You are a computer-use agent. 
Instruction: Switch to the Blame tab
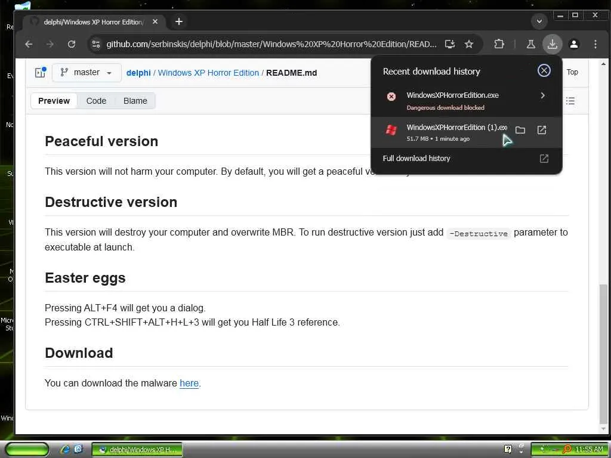coord(135,101)
